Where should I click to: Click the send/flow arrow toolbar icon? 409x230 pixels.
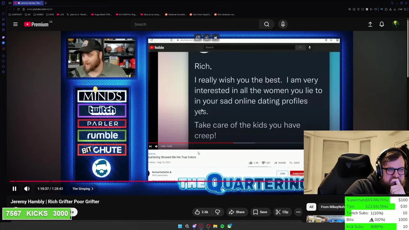click(371, 9)
